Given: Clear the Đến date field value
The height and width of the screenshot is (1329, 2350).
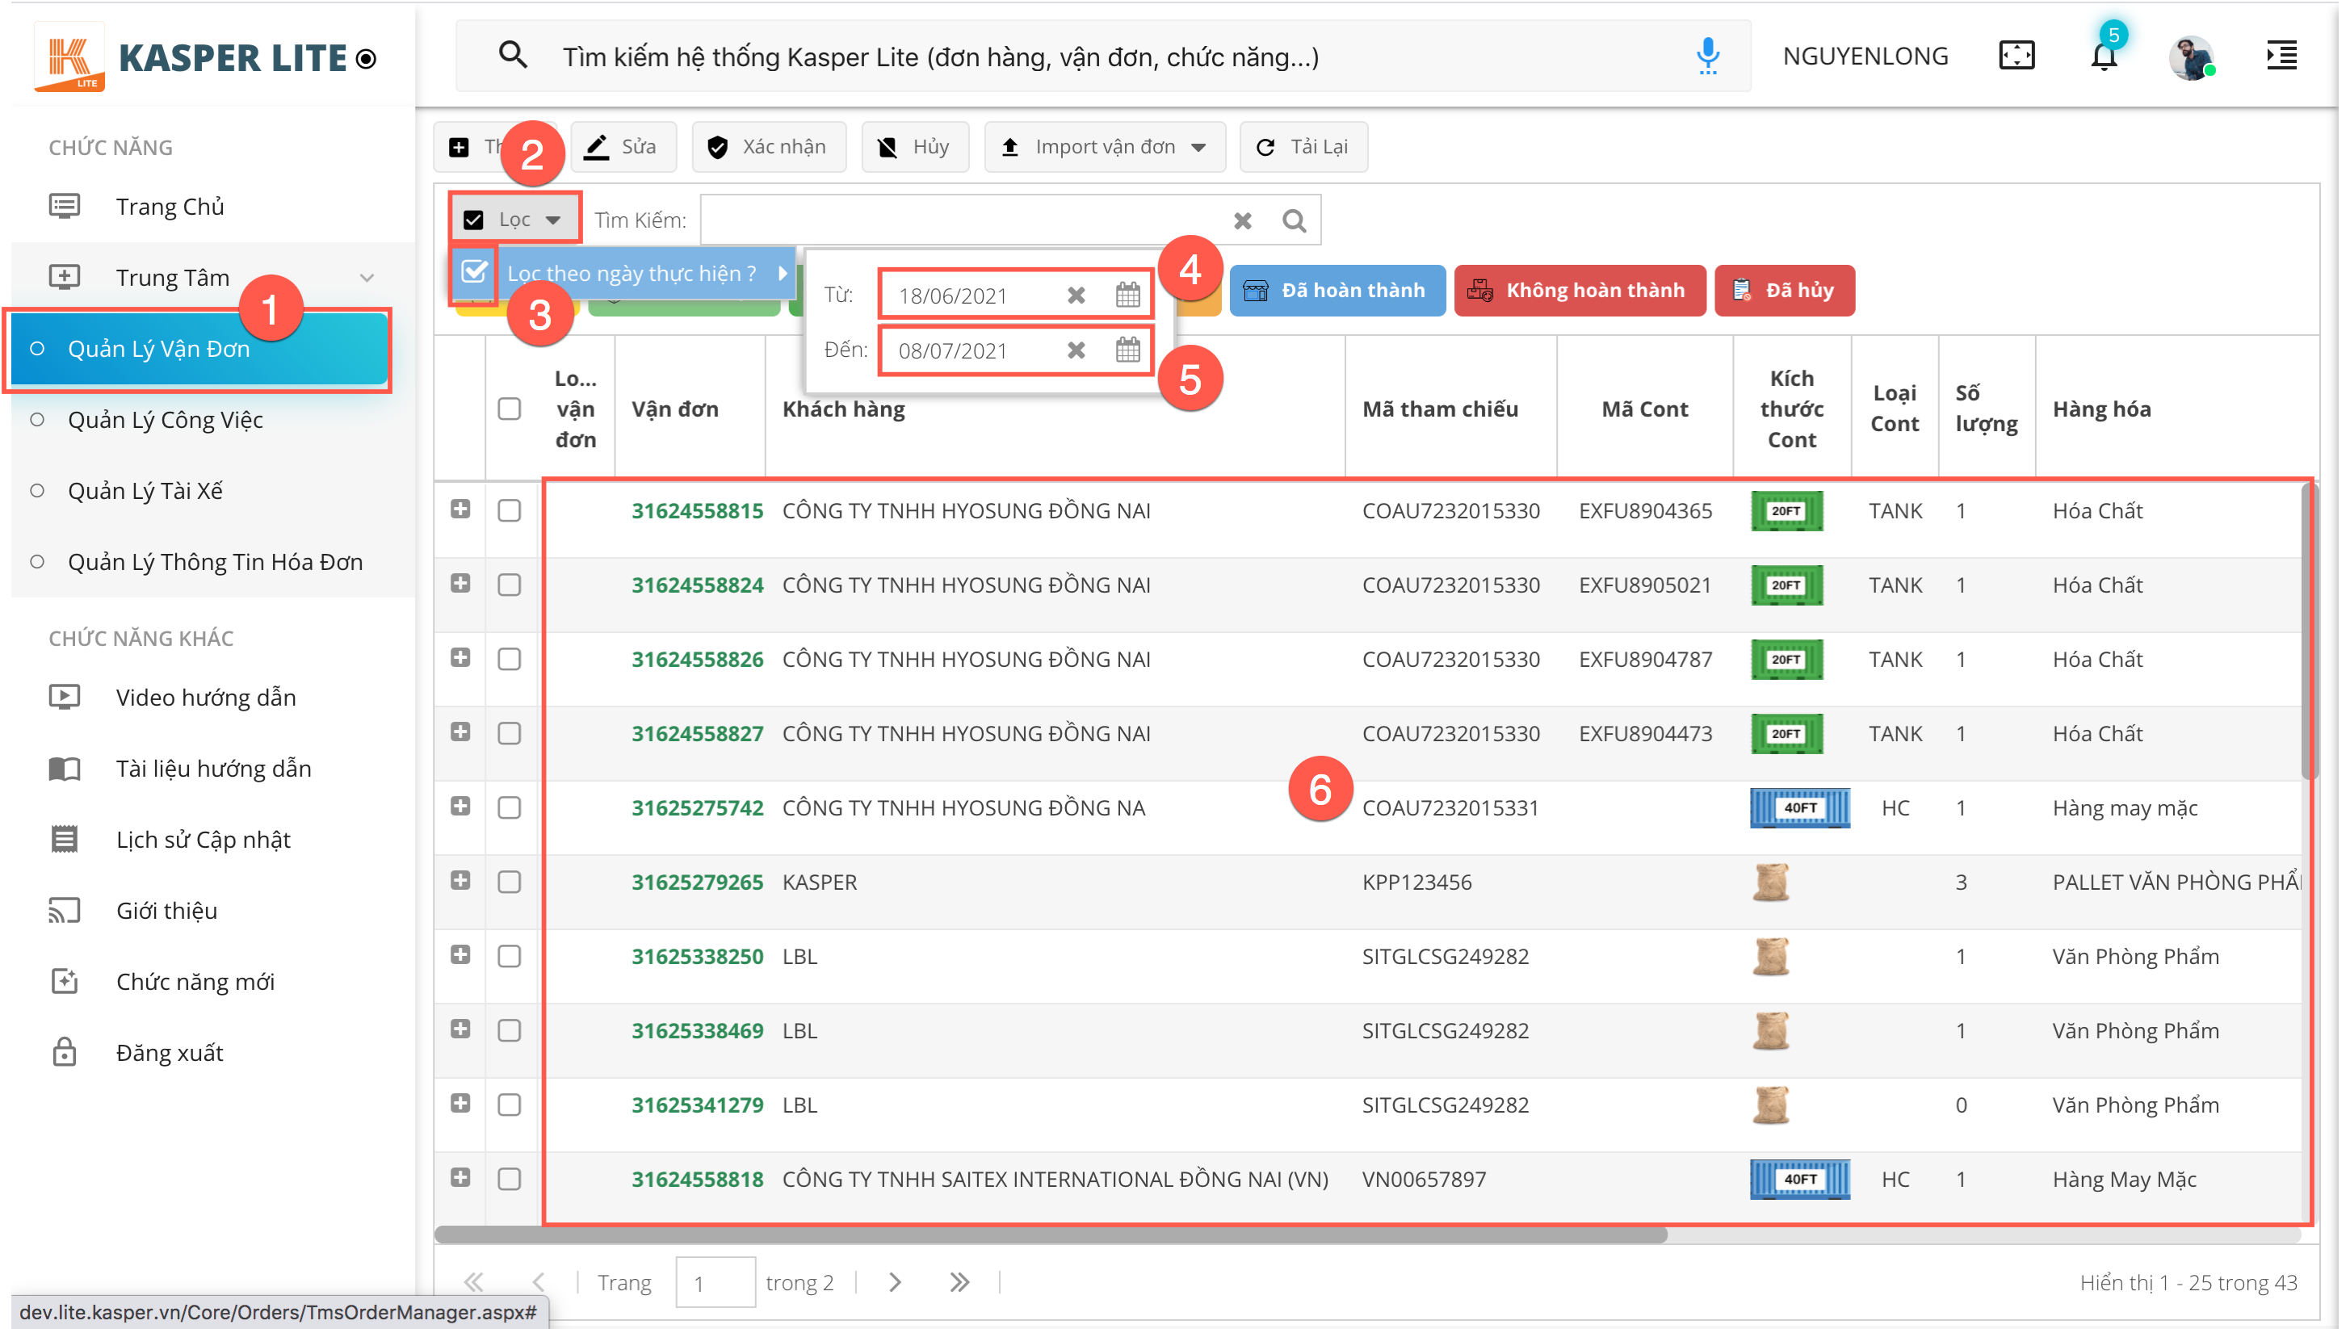Looking at the screenshot, I should [x=1076, y=350].
